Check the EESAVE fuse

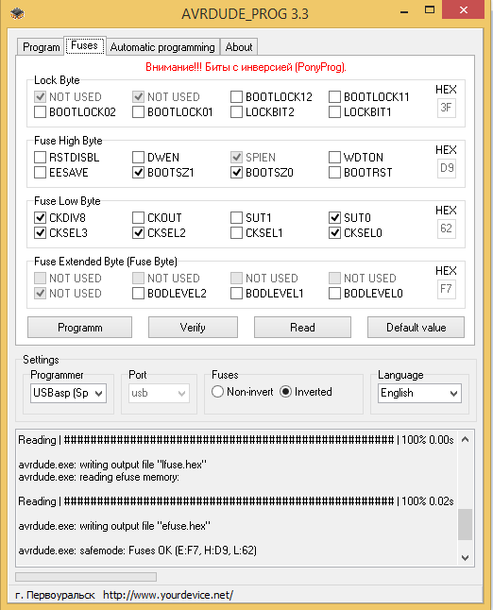40,173
